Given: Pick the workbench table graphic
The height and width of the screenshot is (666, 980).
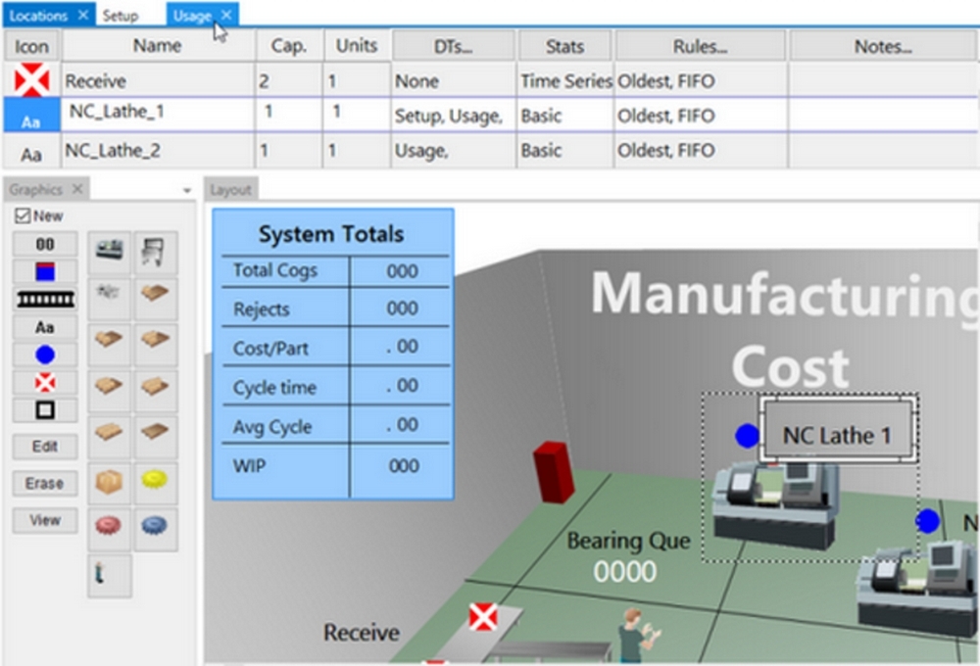Looking at the screenshot, I should (x=155, y=252).
